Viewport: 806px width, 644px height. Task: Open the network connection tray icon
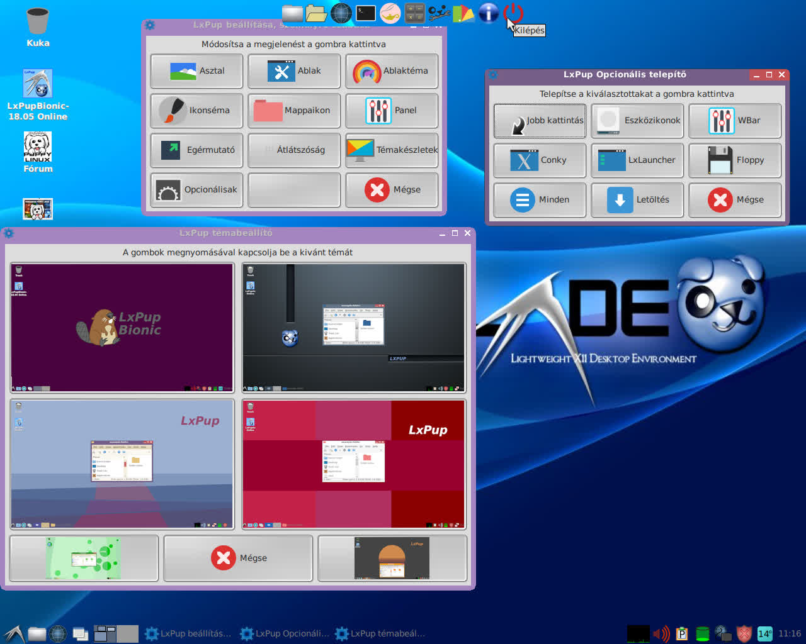[x=723, y=634]
